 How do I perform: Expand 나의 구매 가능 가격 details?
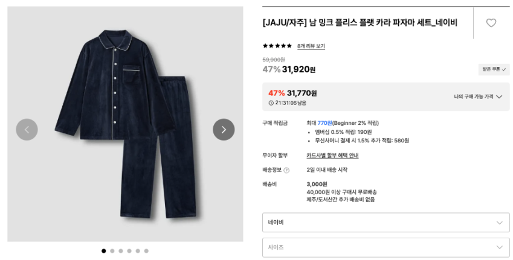coord(478,97)
